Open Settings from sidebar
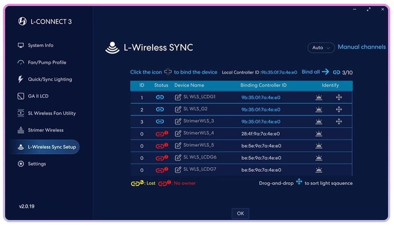The image size is (394, 226). pos(37,164)
